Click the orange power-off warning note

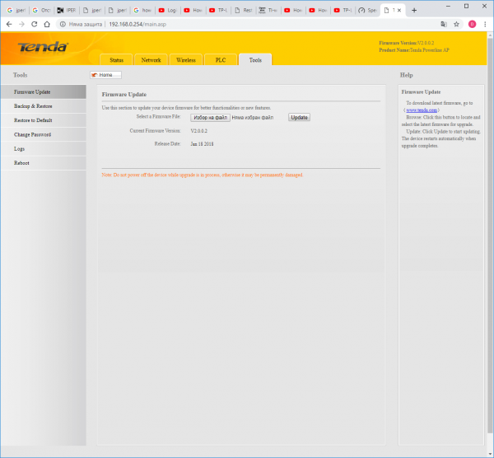[x=203, y=175]
